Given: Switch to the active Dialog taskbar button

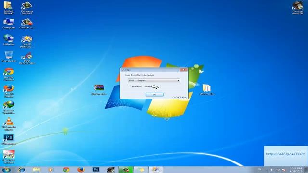Looking at the screenshot, I should click(x=155, y=170).
